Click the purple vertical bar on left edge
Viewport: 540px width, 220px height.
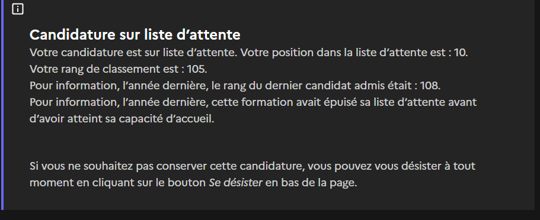coord(2,105)
